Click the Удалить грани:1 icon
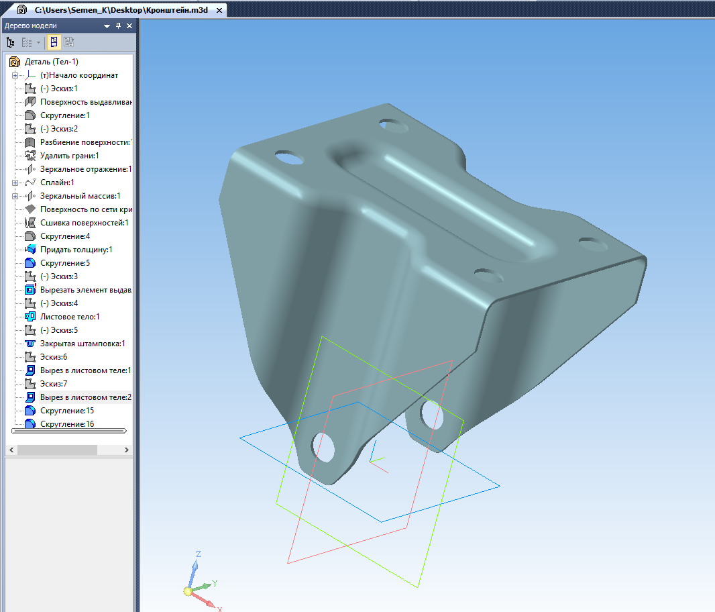Viewport: 715px width, 612px height. coord(30,156)
